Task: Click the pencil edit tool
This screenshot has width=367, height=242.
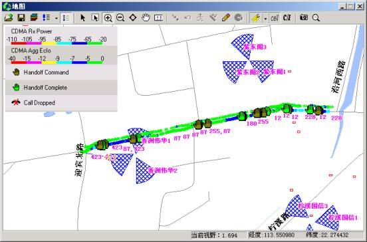Action: tap(225, 18)
